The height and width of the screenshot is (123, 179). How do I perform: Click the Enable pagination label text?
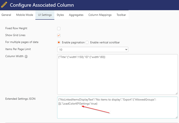(73, 42)
